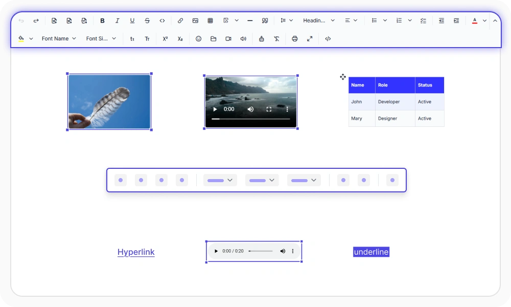Click the Redo arrow in the toolbar
Screen dimensions: 511x307
[36, 20]
